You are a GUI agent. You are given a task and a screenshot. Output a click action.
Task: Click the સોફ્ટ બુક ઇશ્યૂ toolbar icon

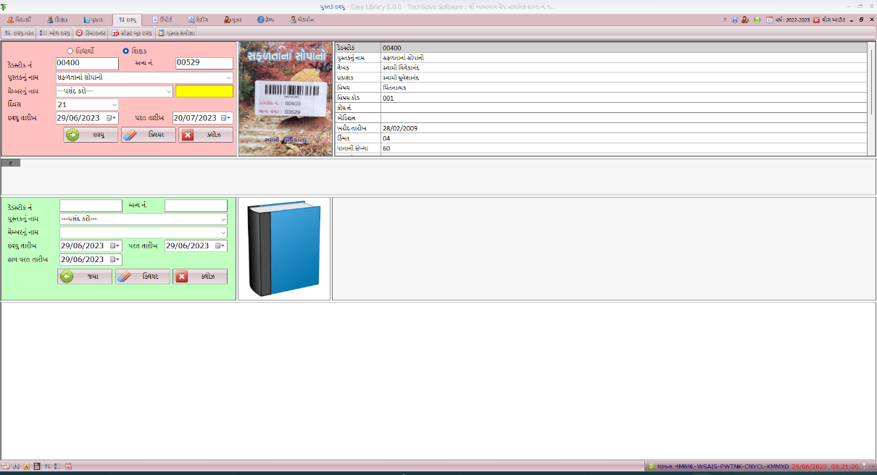pyautogui.click(x=130, y=32)
